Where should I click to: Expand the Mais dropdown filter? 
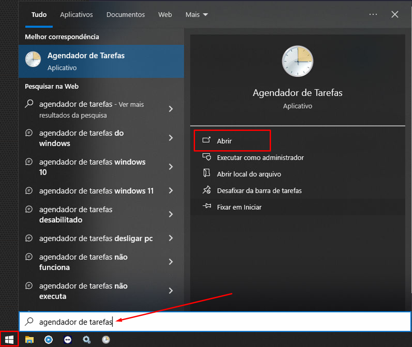click(196, 14)
